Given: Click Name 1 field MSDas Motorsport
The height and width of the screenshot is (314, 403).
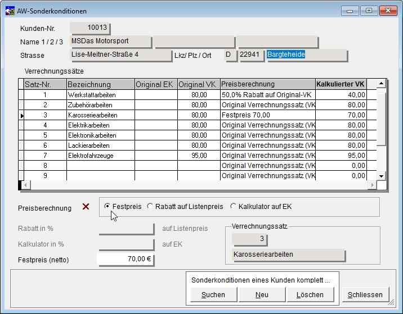Looking at the screenshot, I should [x=111, y=42].
